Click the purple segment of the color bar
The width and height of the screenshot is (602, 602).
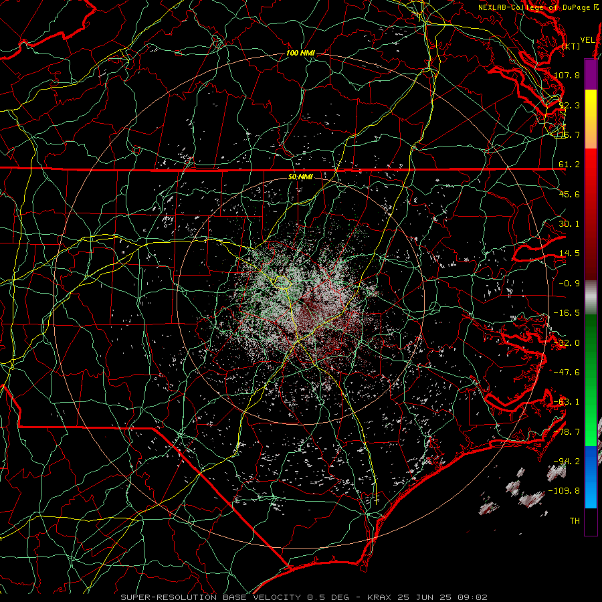click(591, 74)
